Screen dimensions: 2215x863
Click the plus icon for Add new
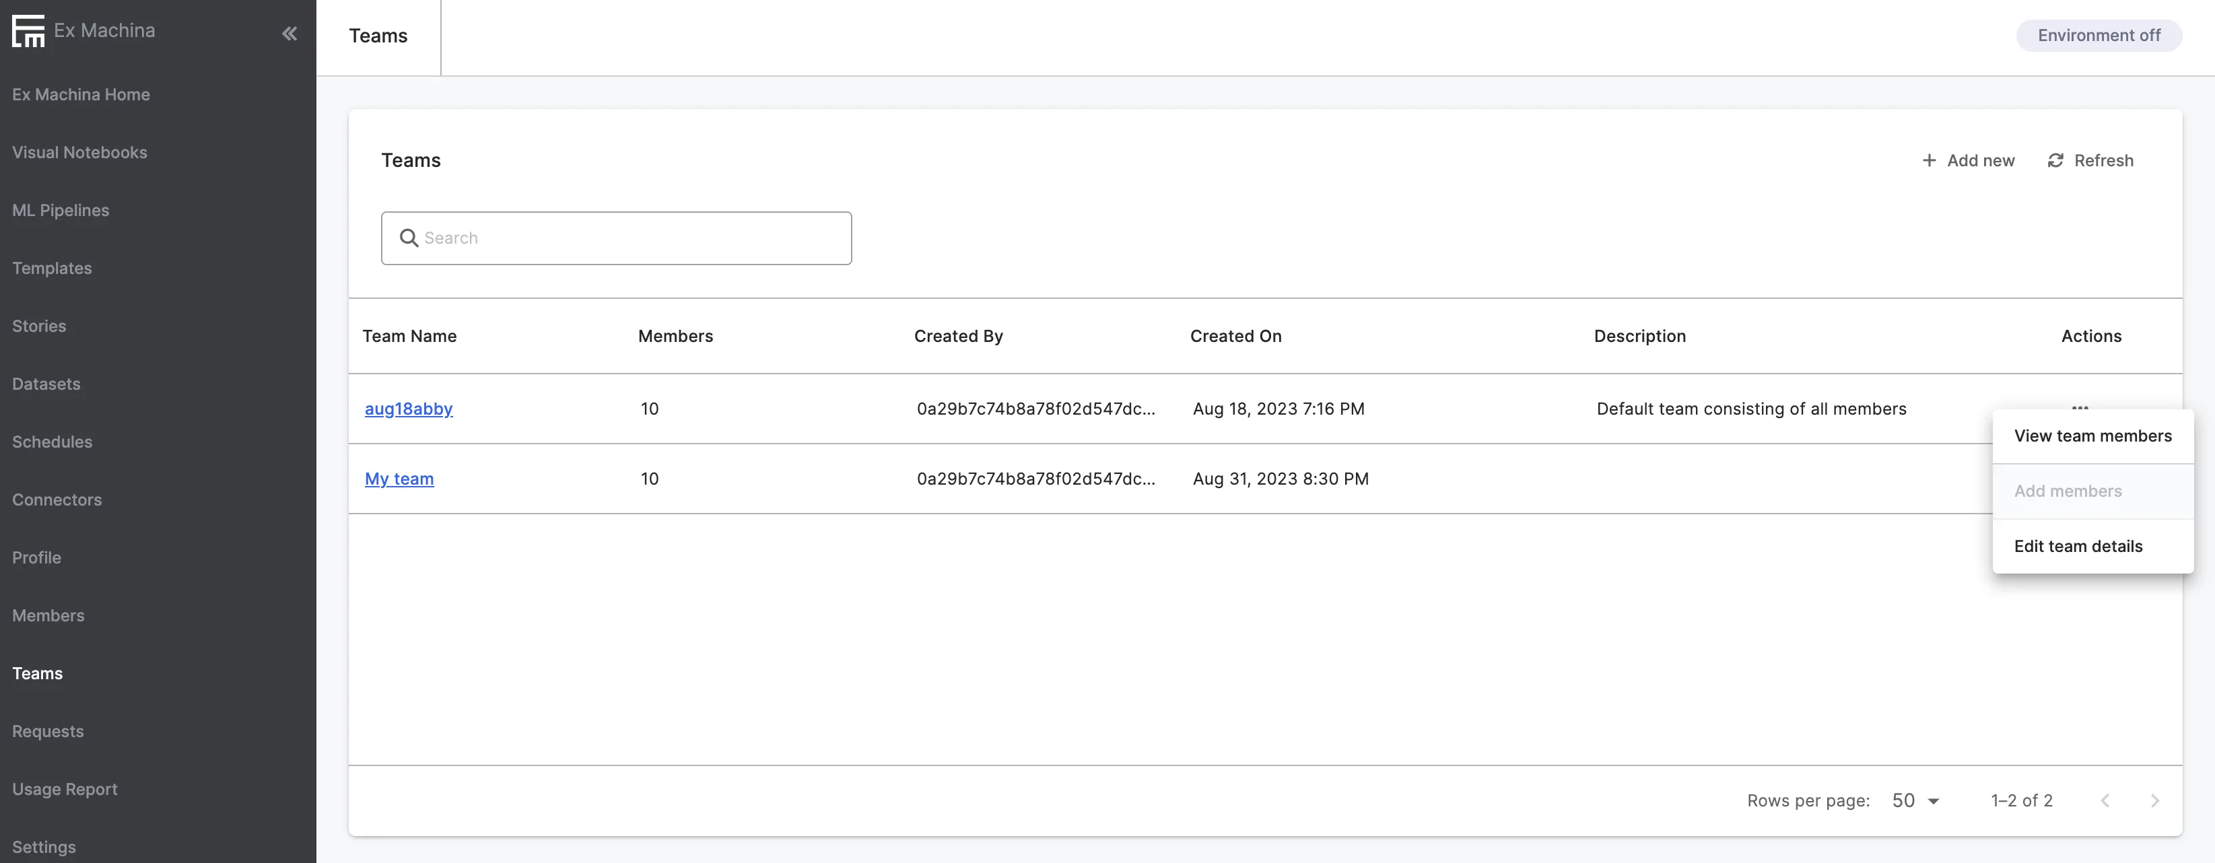pos(1929,161)
